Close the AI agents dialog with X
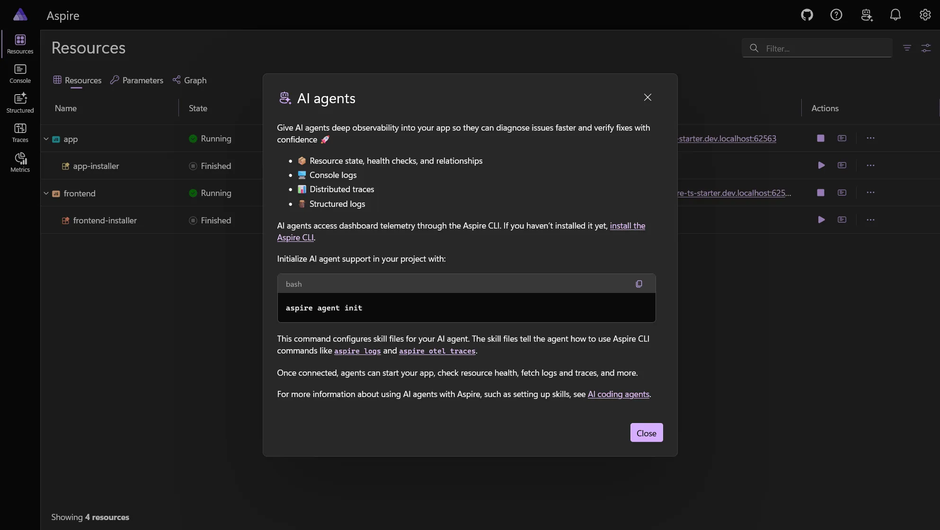The height and width of the screenshot is (530, 940). tap(647, 97)
